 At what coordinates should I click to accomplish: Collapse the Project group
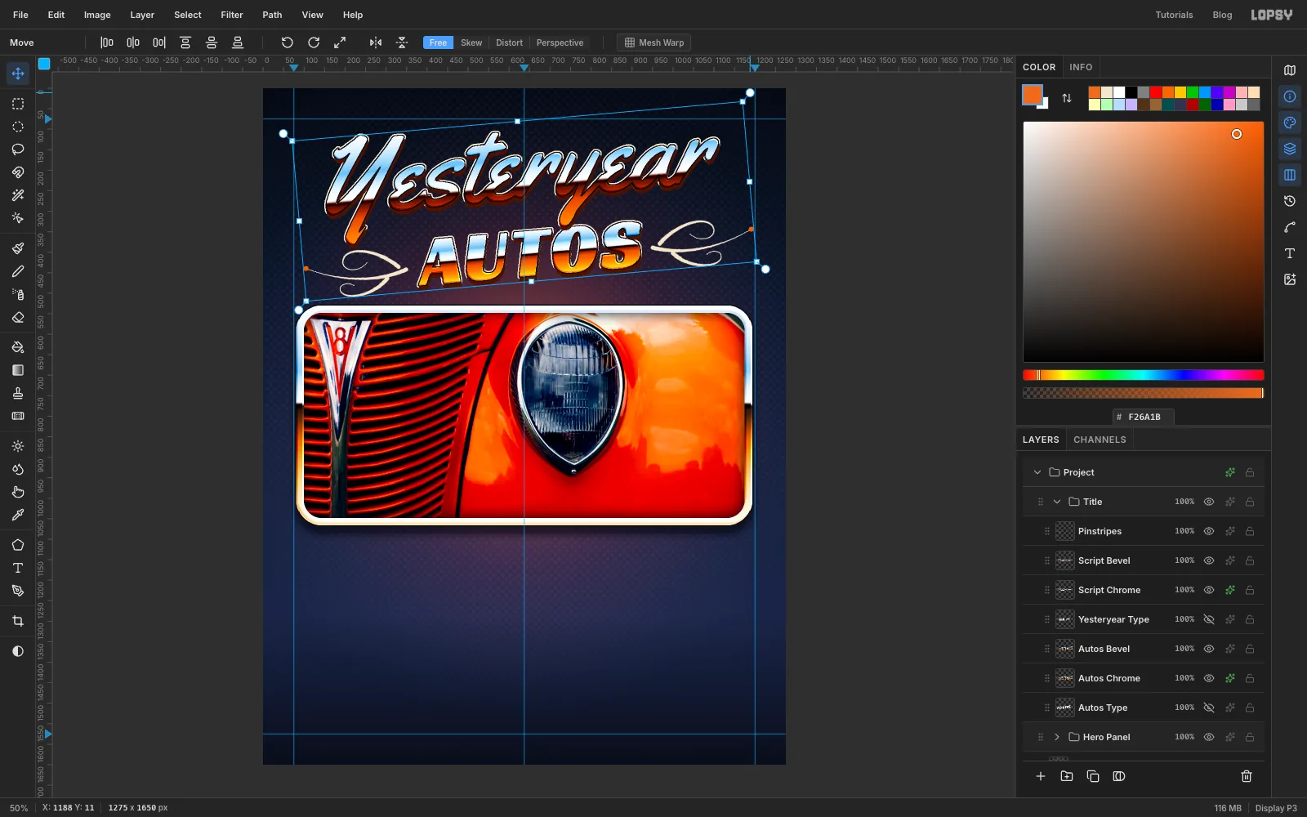pos(1037,472)
